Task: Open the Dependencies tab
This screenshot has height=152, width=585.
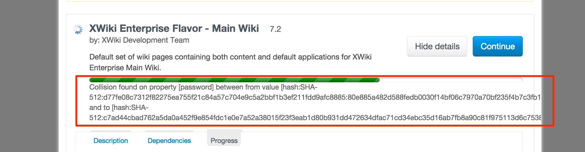Action: pos(169,141)
